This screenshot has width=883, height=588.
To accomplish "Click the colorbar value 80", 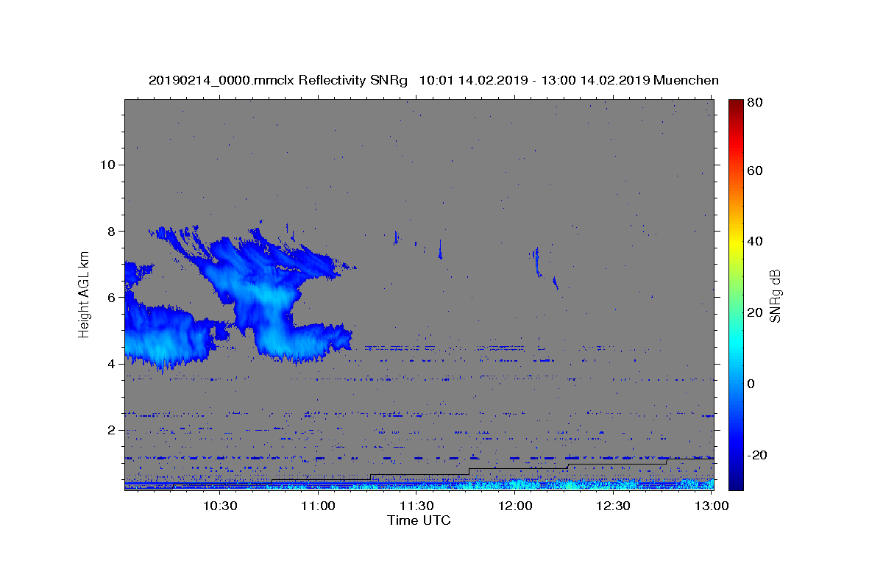I will pyautogui.click(x=754, y=103).
